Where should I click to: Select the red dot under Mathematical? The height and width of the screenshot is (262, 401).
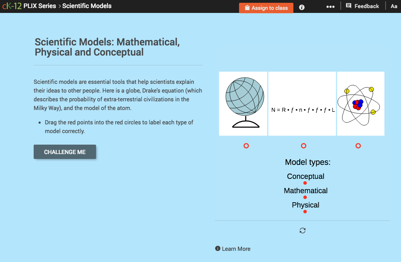[305, 197]
